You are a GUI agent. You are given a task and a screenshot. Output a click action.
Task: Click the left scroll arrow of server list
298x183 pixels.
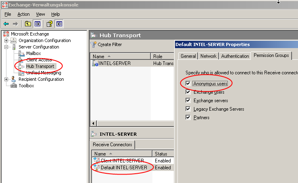point(93,123)
